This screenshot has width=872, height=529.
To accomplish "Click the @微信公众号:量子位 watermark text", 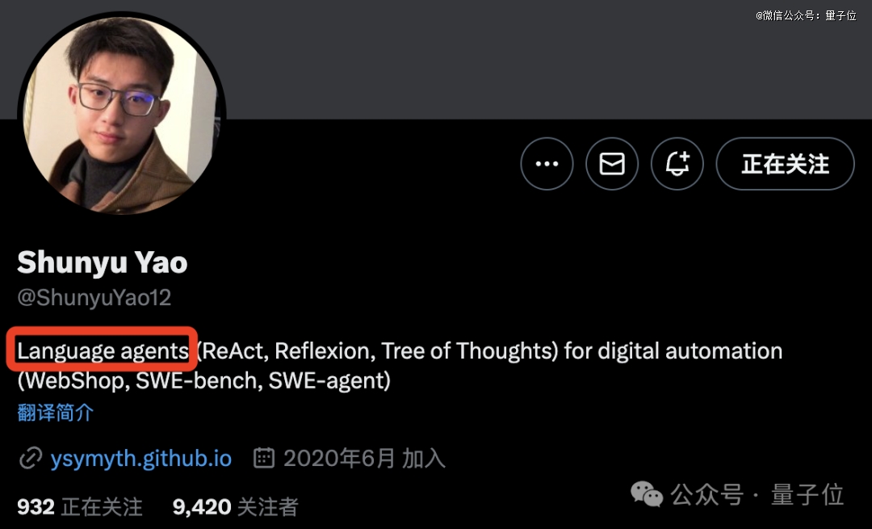I will [x=806, y=15].
